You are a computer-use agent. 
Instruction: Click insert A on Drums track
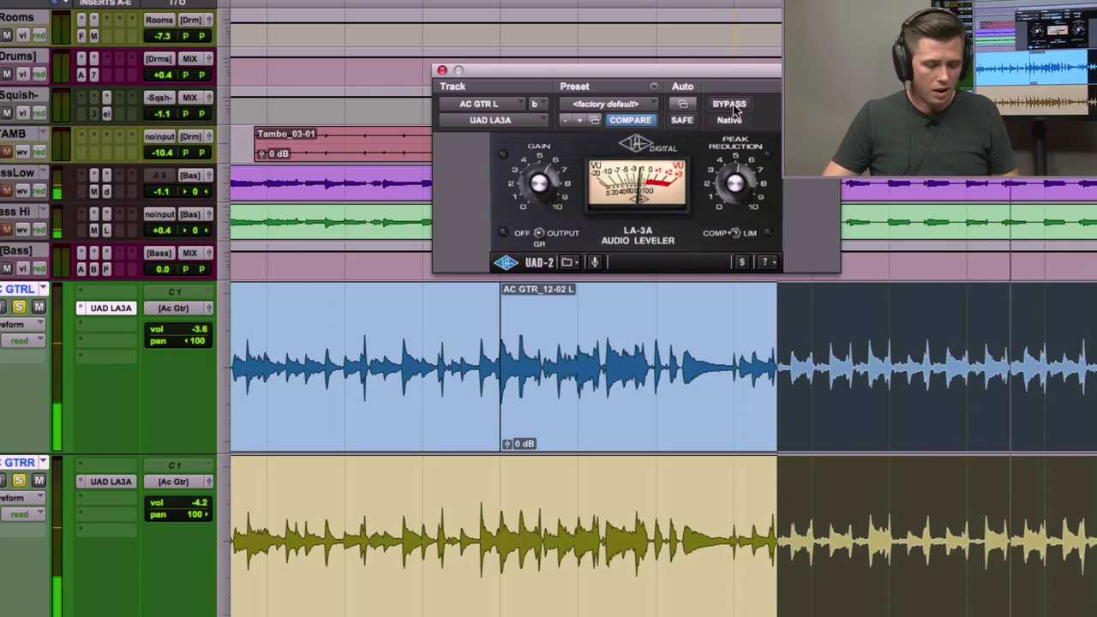[x=81, y=75]
